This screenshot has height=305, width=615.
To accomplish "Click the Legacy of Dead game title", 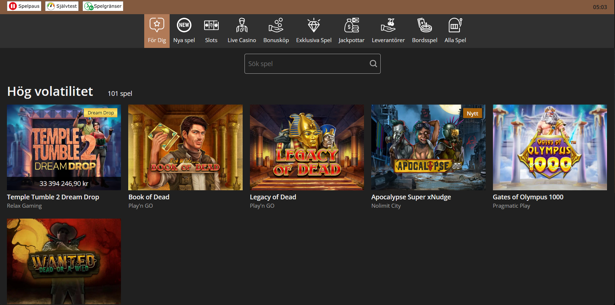I will point(273,197).
